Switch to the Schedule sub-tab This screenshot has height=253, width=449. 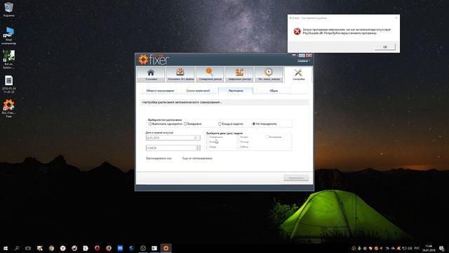[x=236, y=91]
